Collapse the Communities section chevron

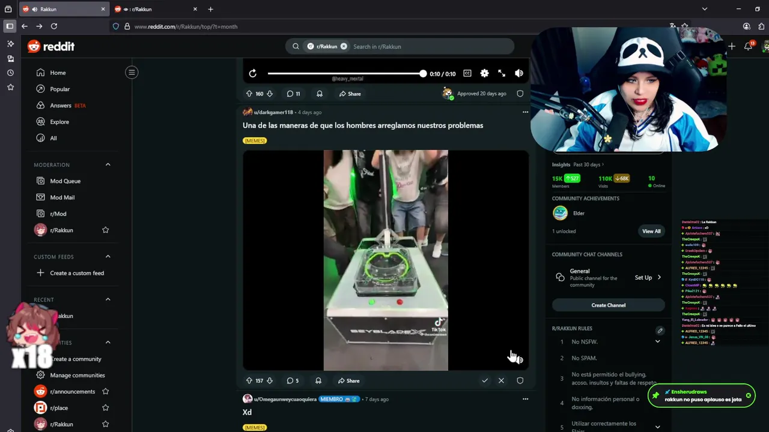coord(108,342)
